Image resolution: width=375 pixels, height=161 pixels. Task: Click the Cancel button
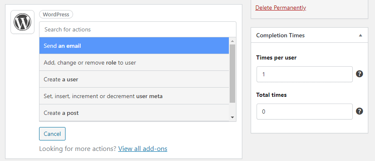click(52, 134)
